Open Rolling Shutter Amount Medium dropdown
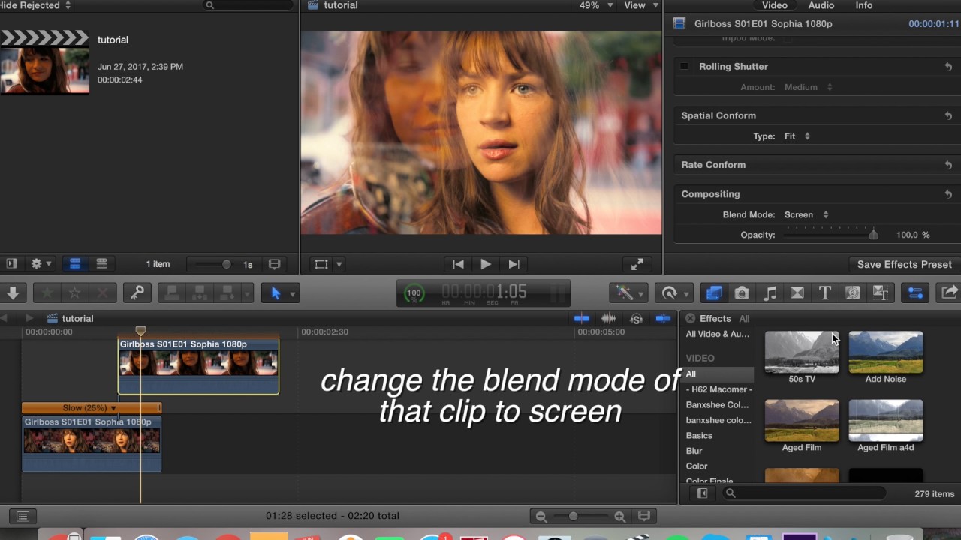Image resolution: width=961 pixels, height=540 pixels. pyautogui.click(x=809, y=87)
